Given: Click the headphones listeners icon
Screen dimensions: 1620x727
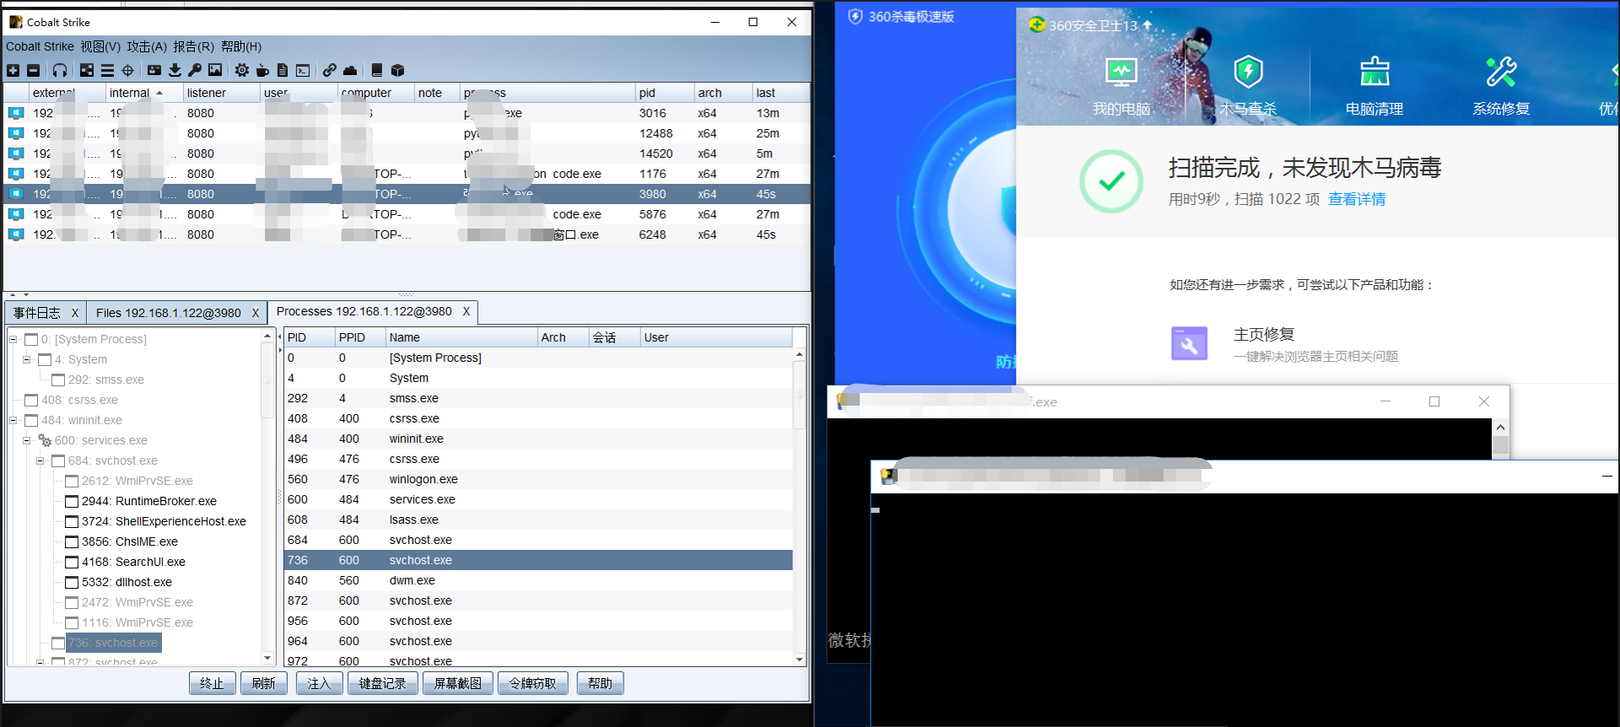Looking at the screenshot, I should (60, 70).
